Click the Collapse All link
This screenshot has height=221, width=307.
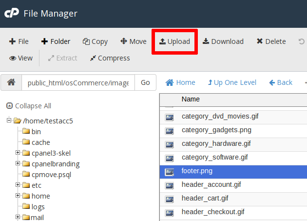pyautogui.click(x=29, y=106)
